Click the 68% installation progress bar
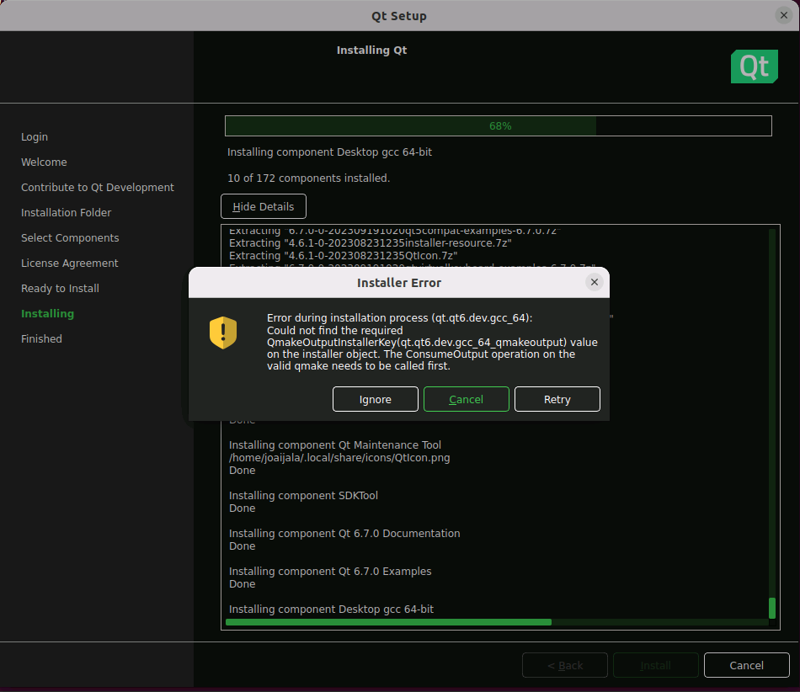This screenshot has width=800, height=692. (498, 126)
